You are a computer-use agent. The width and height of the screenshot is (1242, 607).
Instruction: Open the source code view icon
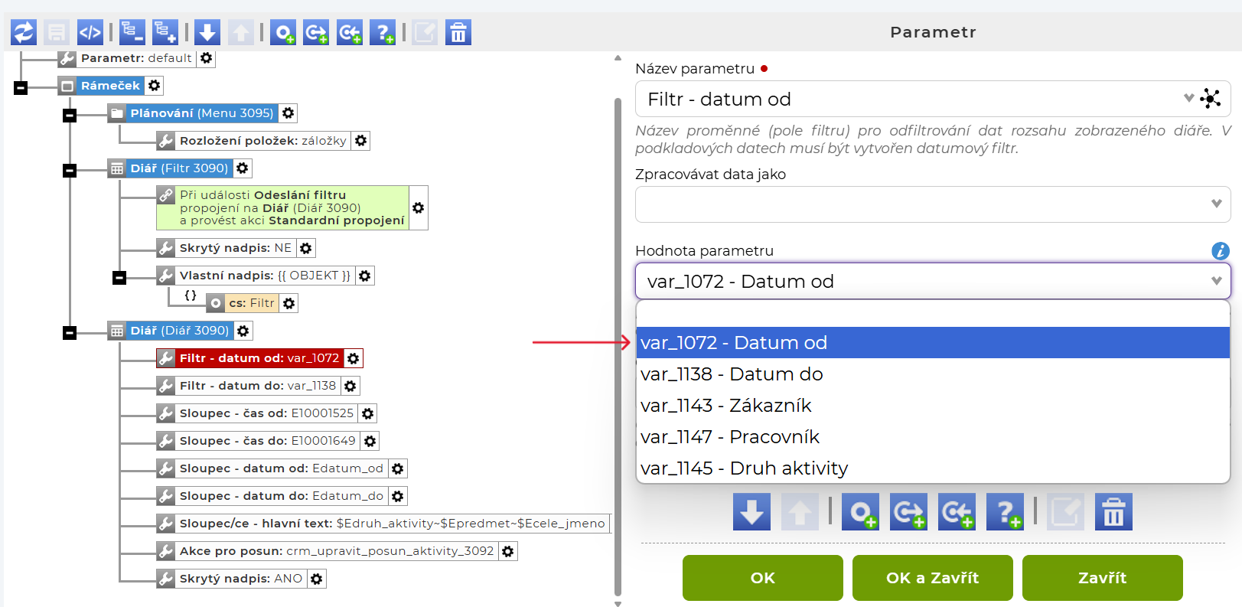[x=90, y=32]
